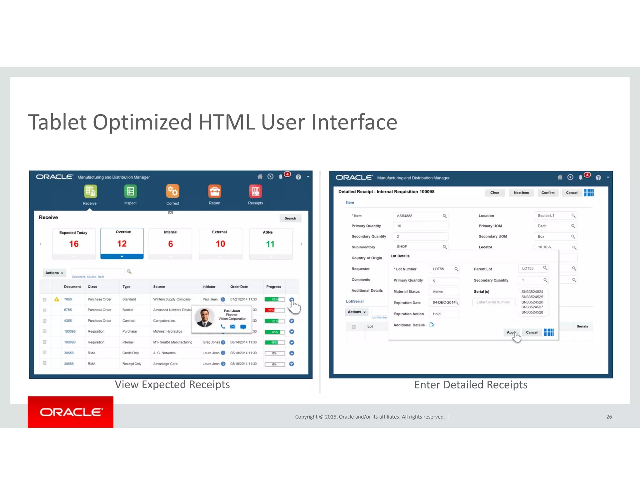This screenshot has height=495, width=640.
Task: Click chat icon in Paul Jean card
Action: 243,327
